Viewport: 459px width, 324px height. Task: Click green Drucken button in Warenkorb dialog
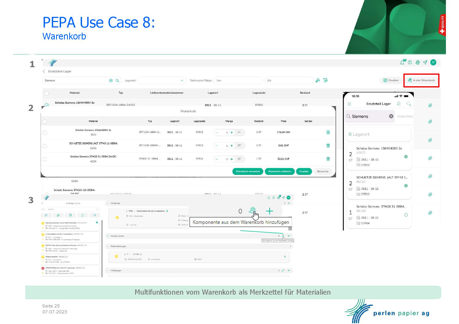click(x=304, y=171)
